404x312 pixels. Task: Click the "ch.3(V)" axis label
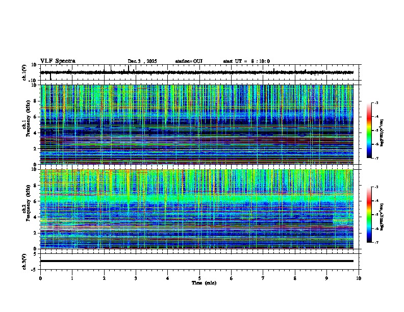24,262
